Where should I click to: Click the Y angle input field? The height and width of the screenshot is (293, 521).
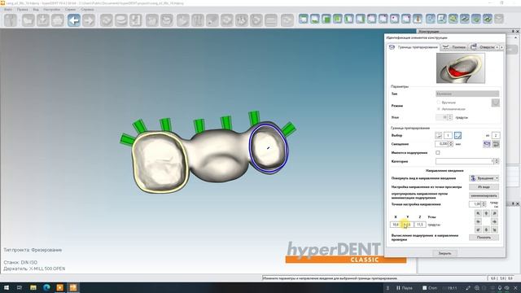pyautogui.click(x=408, y=225)
